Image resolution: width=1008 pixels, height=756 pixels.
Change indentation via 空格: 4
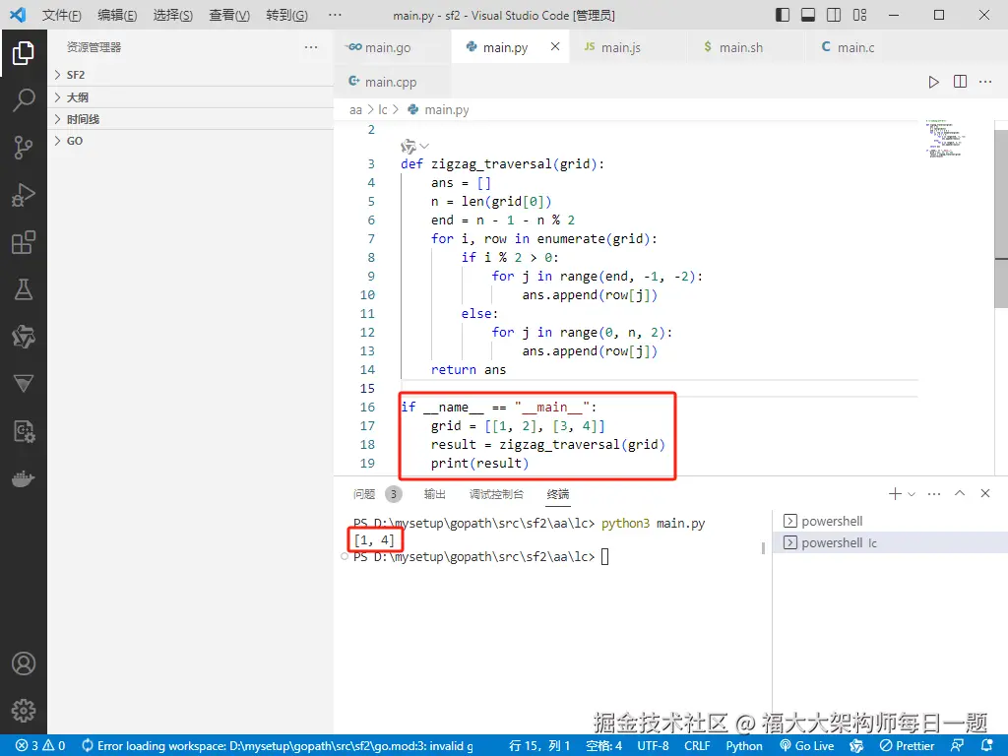[x=603, y=746]
